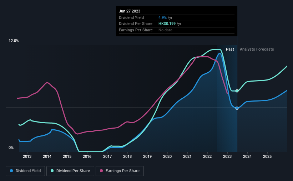Click the pink Earnings Per Share legend dot
The width and height of the screenshot is (293, 181).
pos(101,171)
